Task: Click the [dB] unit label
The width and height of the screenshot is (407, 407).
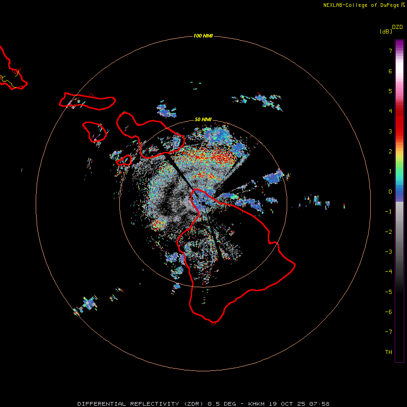Action: pos(386,32)
